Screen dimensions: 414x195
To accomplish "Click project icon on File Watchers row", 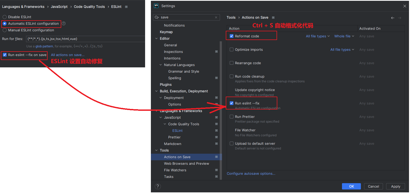I will click(217, 170).
